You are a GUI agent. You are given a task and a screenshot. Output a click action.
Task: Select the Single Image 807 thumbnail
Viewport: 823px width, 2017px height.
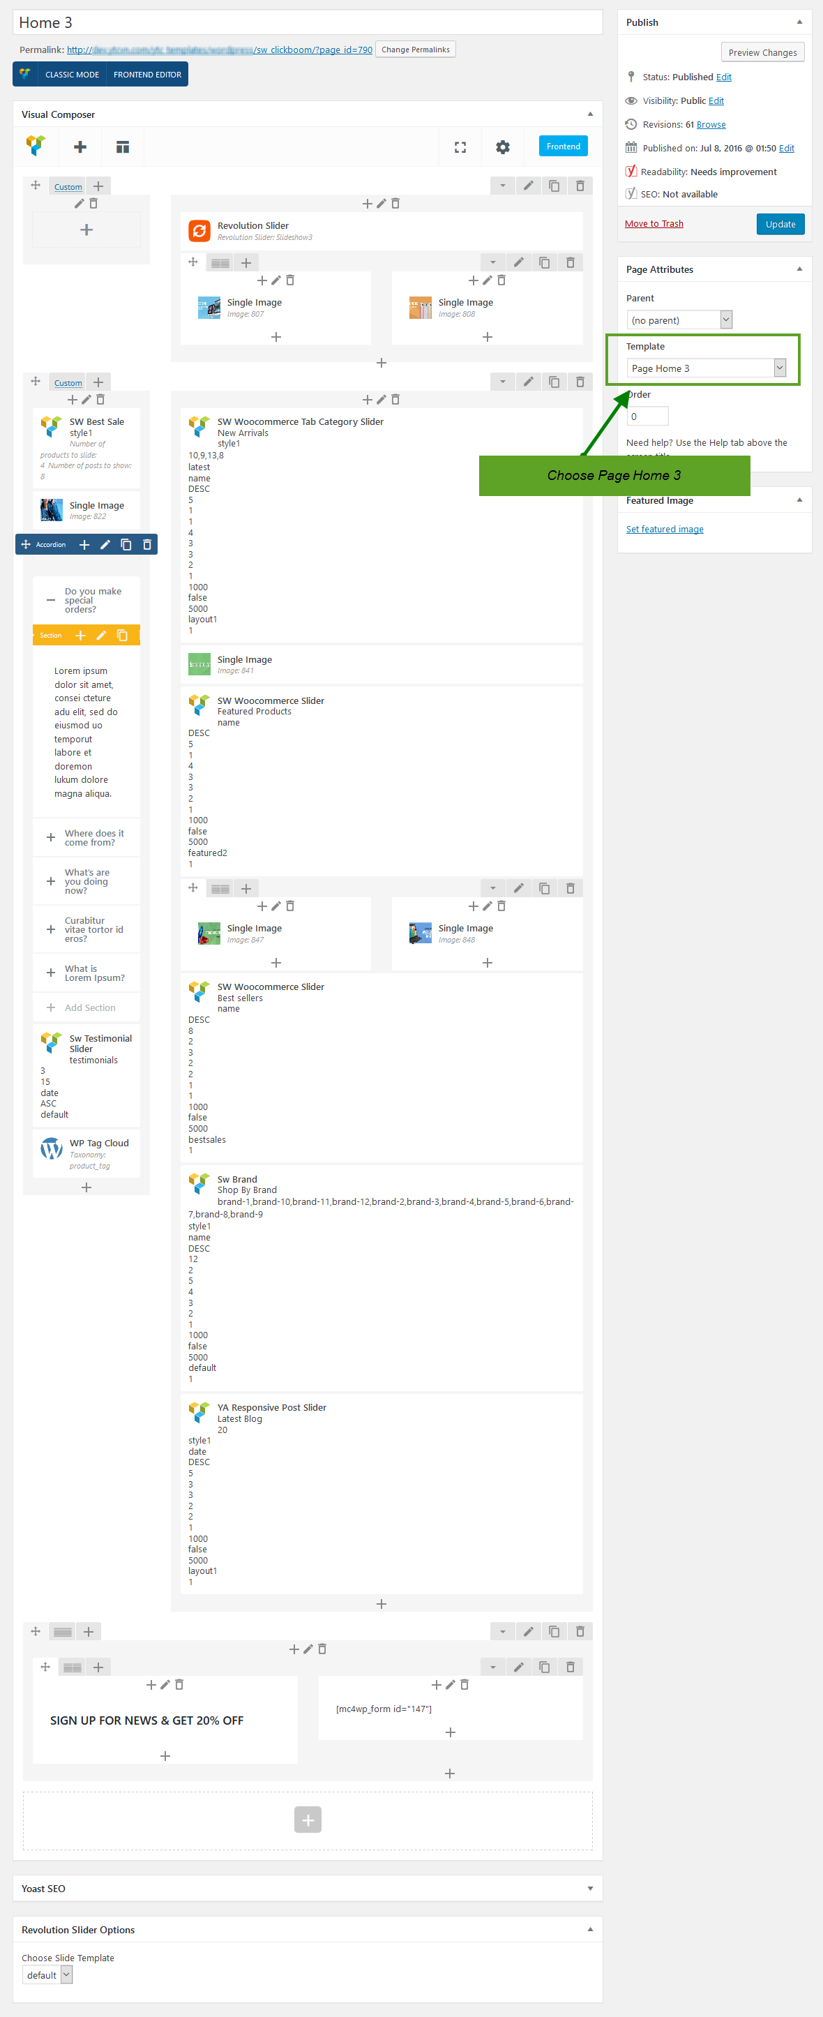[x=209, y=308]
